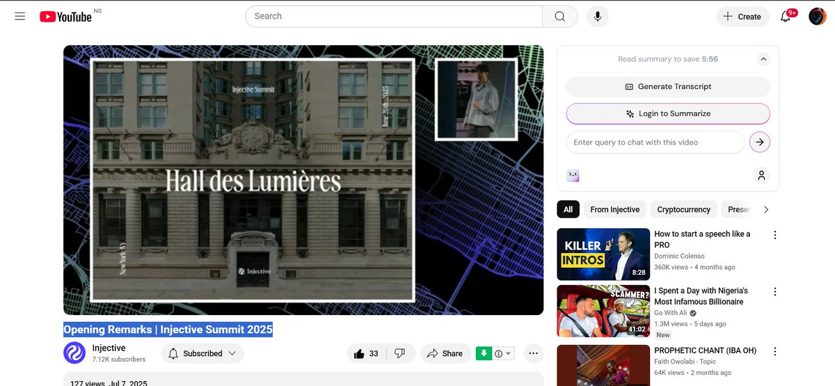Click the video player area

point(303,180)
